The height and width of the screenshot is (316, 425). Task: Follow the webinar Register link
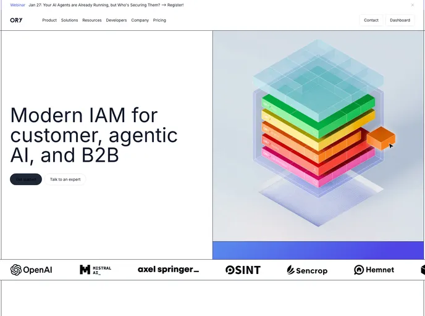[x=174, y=5]
